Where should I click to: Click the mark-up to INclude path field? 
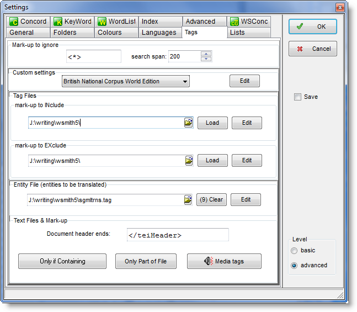click(106, 123)
